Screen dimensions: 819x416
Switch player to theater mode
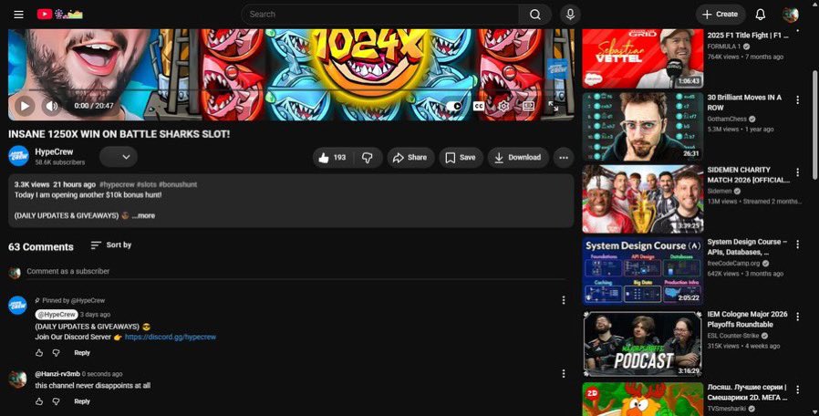click(528, 106)
